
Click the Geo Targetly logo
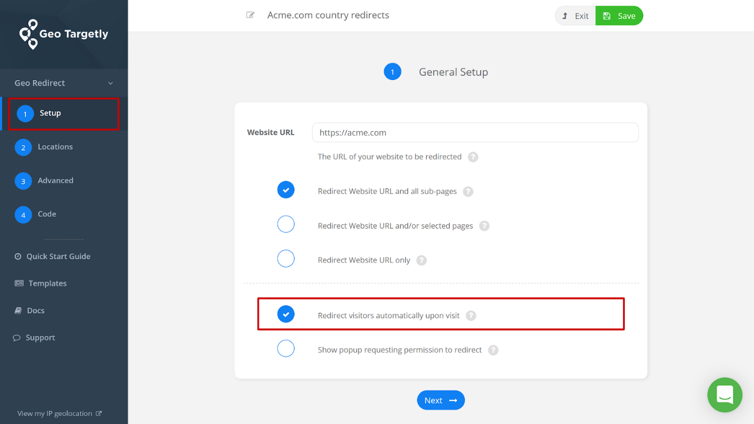point(63,35)
